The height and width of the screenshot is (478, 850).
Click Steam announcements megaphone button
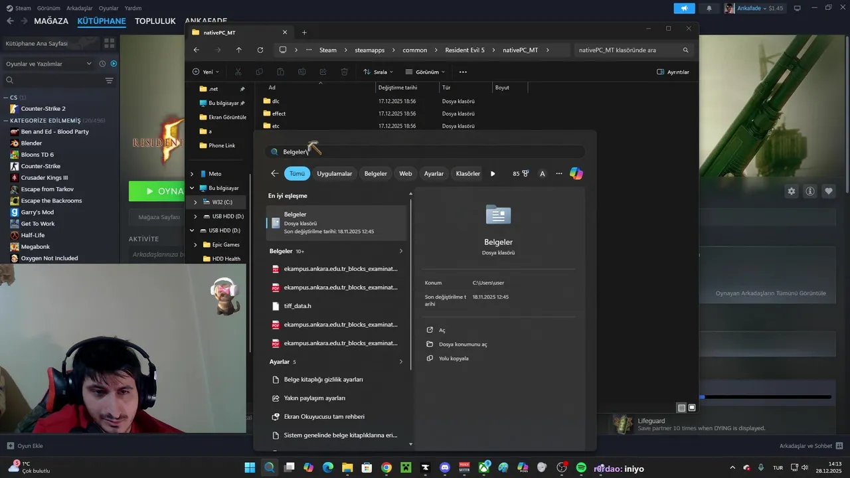(684, 8)
